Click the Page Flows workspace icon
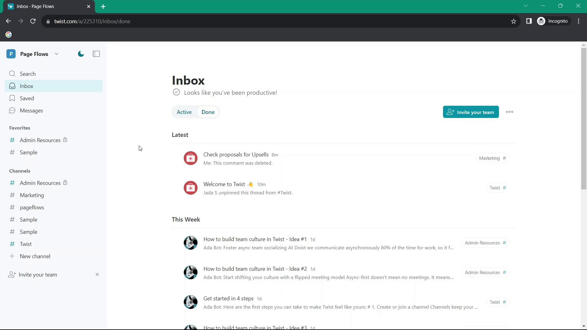The height and width of the screenshot is (330, 587). pyautogui.click(x=11, y=54)
